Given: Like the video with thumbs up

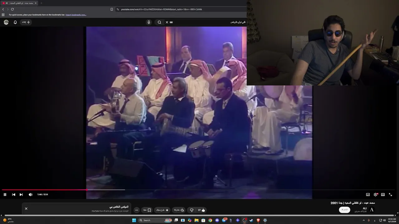Looking at the screenshot, I should point(201,210).
